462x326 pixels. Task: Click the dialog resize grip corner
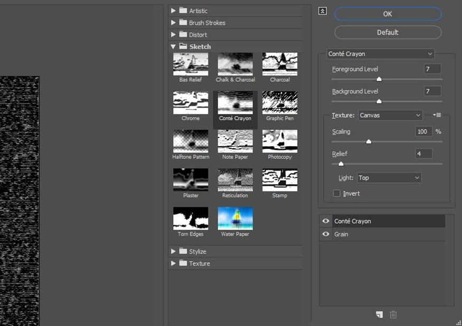[x=459, y=323]
